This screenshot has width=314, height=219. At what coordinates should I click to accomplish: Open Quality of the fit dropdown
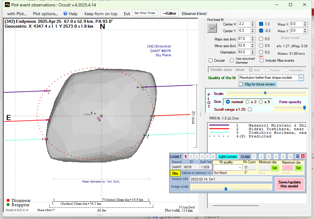(x=301, y=78)
